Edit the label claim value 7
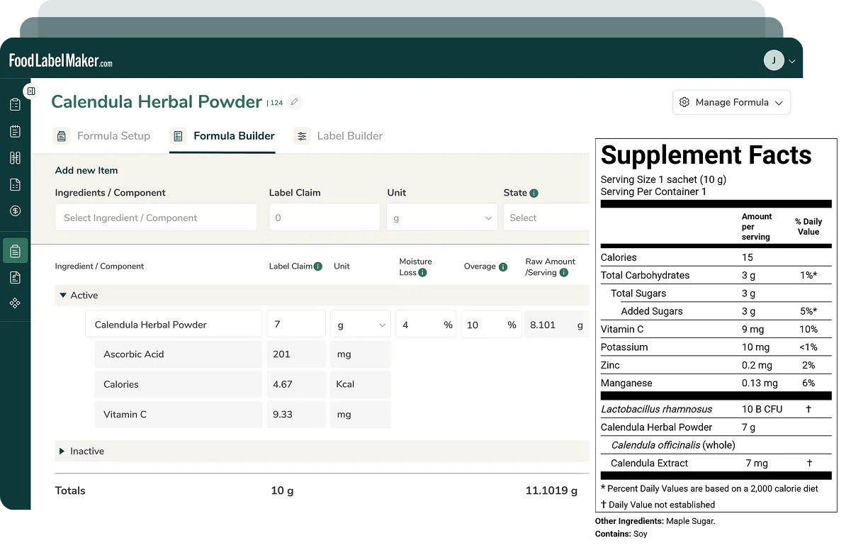This screenshot has width=851, height=555. pos(296,324)
